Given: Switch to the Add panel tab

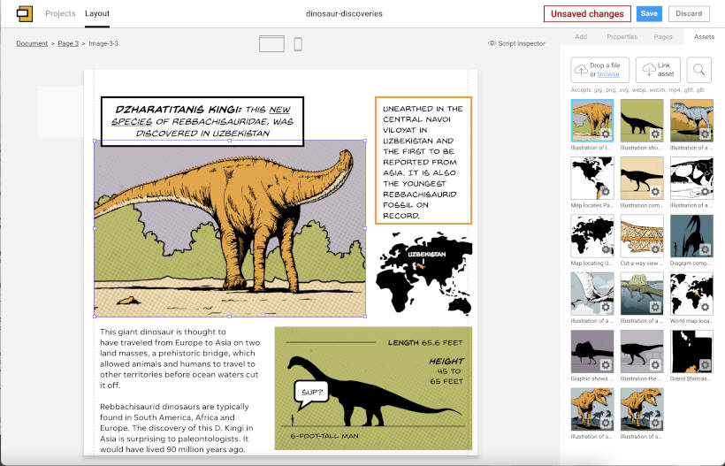Looking at the screenshot, I should [581, 36].
